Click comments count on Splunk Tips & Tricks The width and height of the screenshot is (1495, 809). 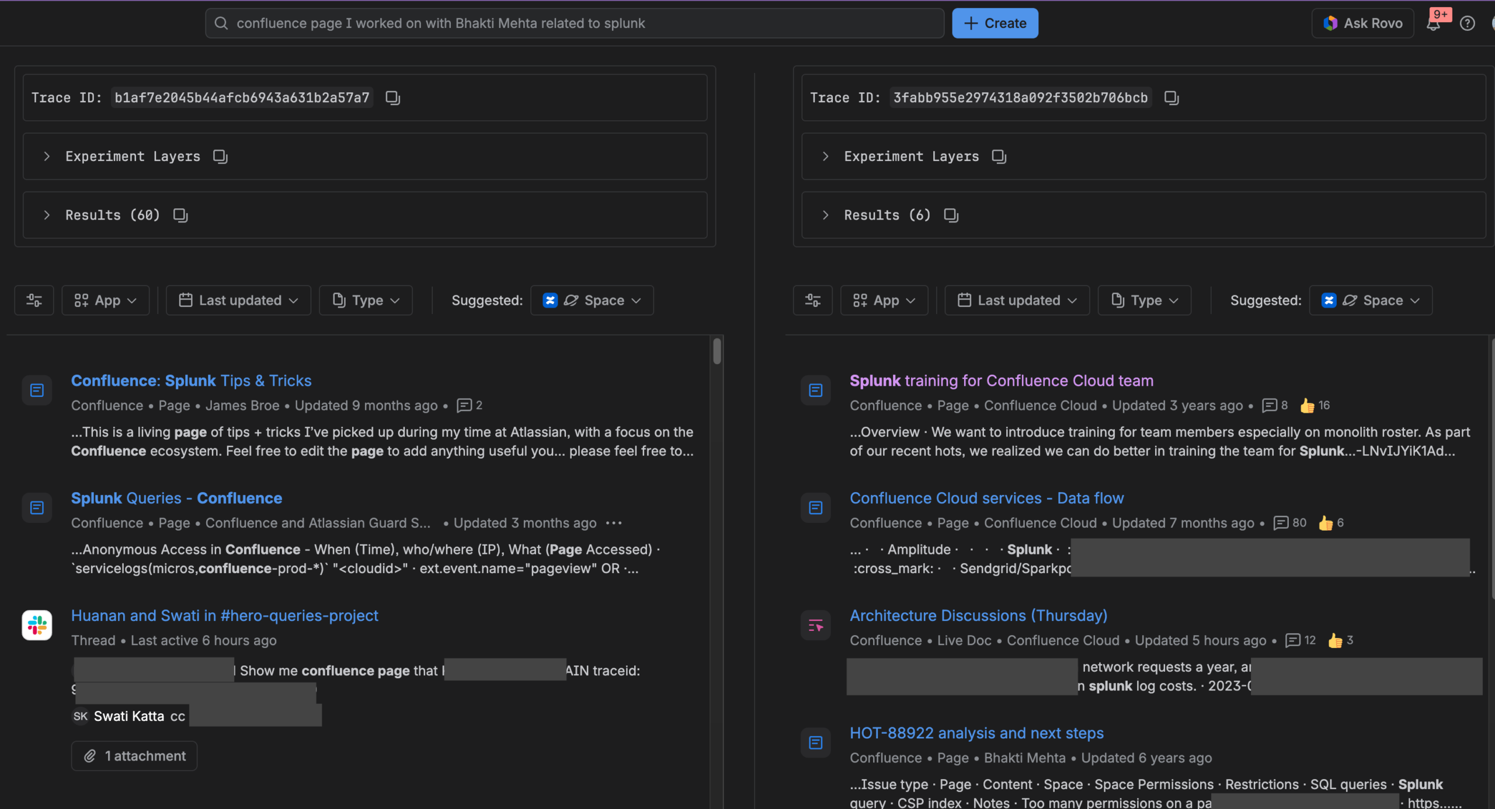tap(470, 405)
